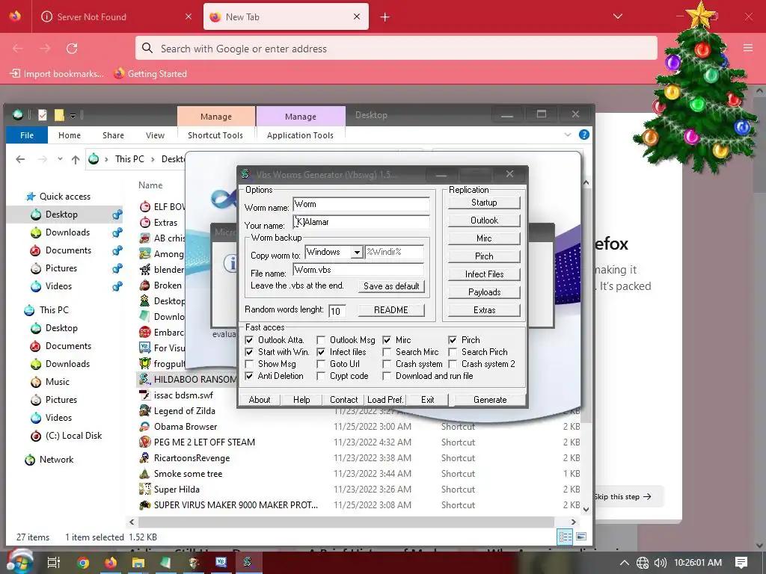Select the Application Tools tab

[x=300, y=135]
